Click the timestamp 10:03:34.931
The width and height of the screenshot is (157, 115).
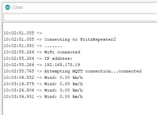19,97
